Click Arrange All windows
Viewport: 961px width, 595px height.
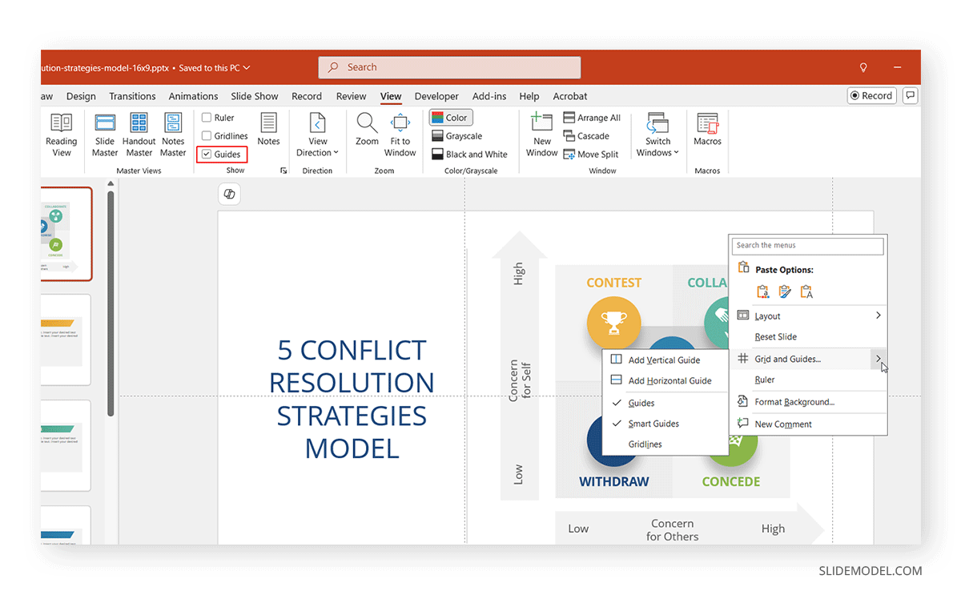pos(592,118)
